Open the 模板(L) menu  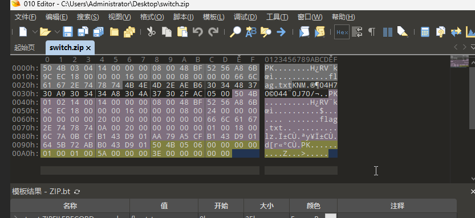click(x=214, y=17)
